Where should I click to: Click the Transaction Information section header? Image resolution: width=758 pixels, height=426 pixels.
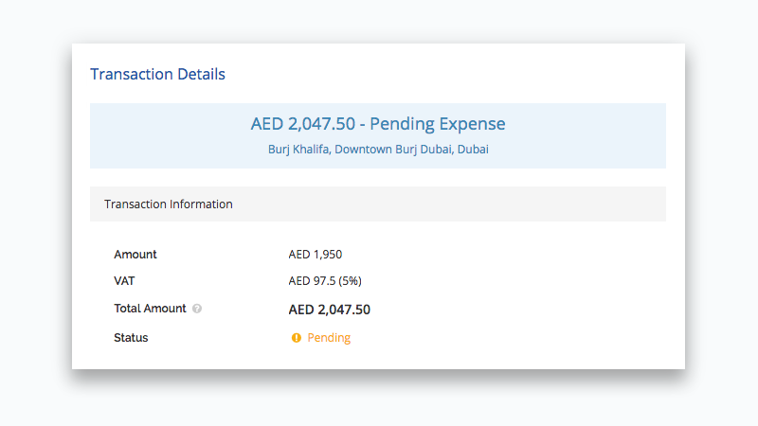pos(169,204)
